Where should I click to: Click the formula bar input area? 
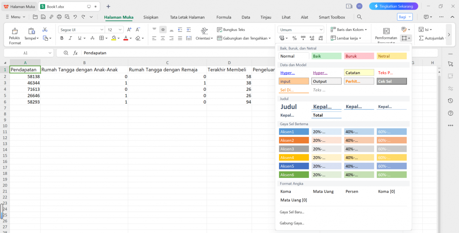click(142, 53)
